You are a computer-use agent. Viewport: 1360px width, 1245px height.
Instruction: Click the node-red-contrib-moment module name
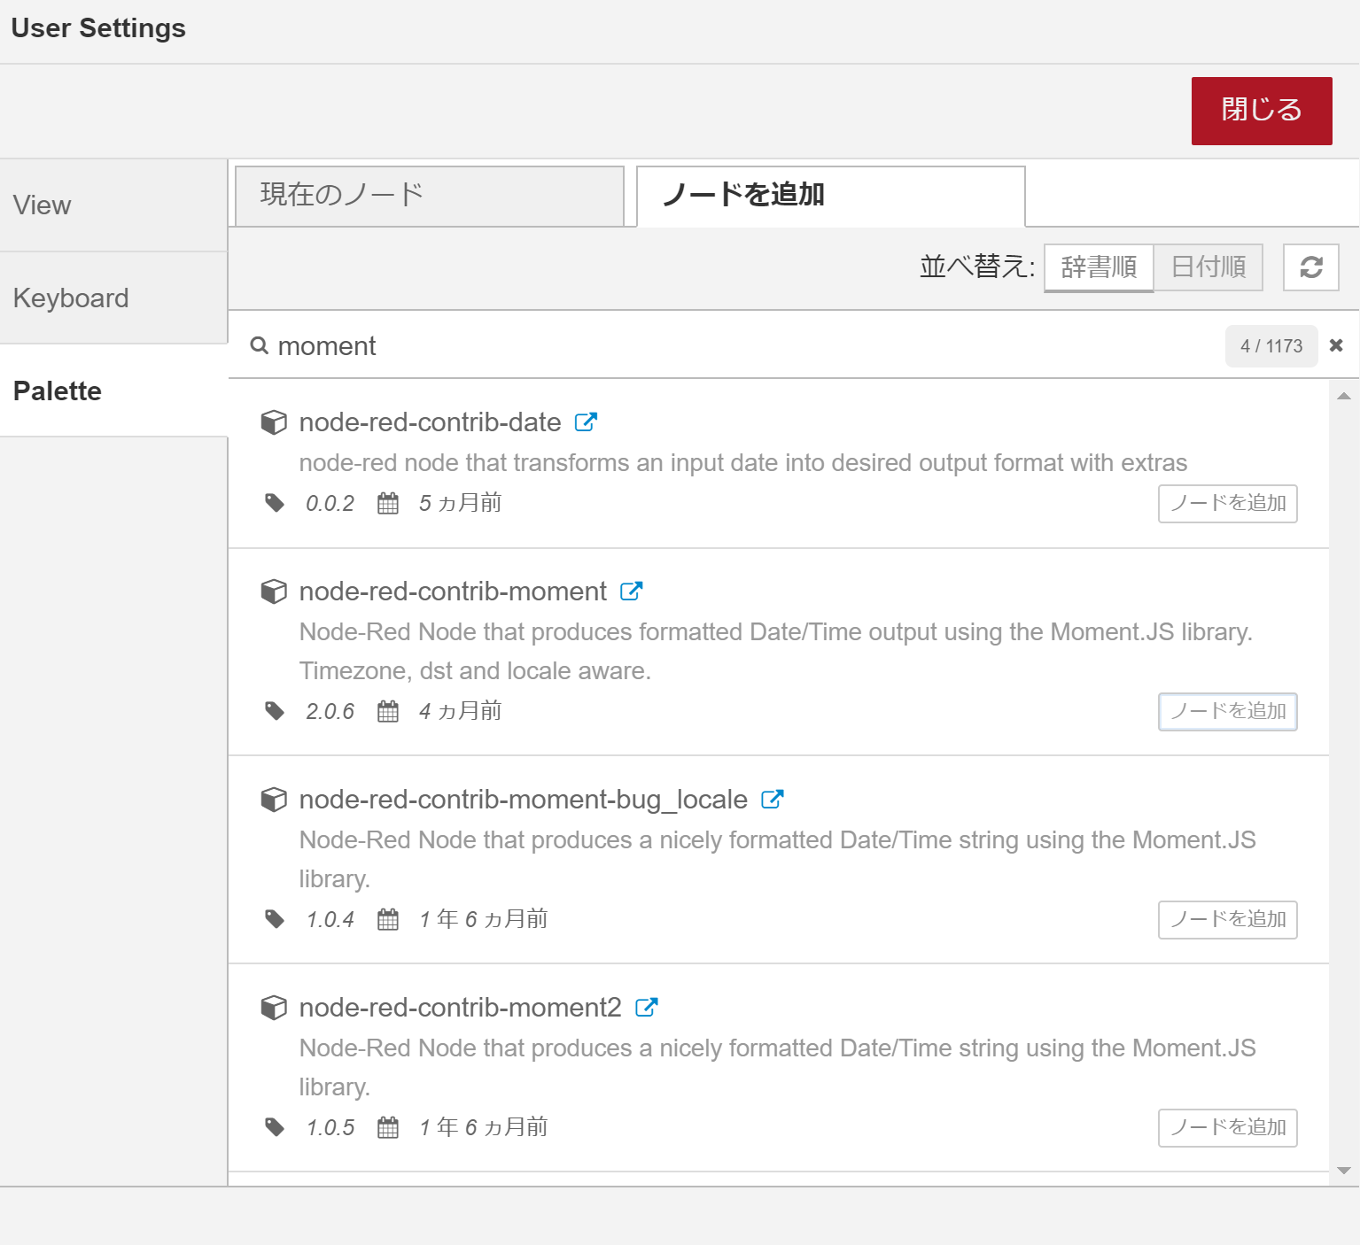pos(453,592)
